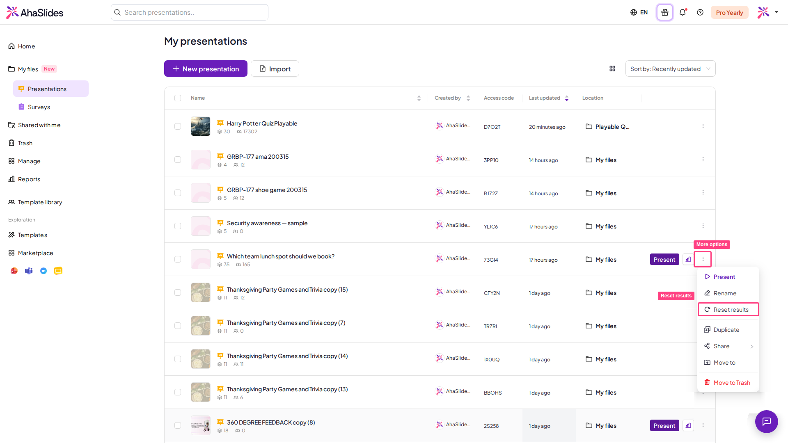Check the Harry Potter Quiz Playable row
The image size is (788, 443).
click(178, 126)
